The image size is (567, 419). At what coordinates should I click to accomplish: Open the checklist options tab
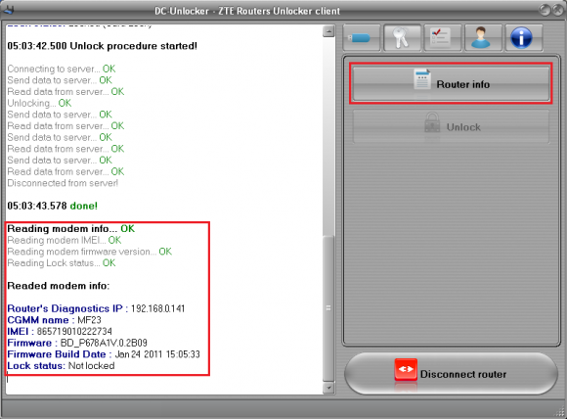(x=443, y=37)
